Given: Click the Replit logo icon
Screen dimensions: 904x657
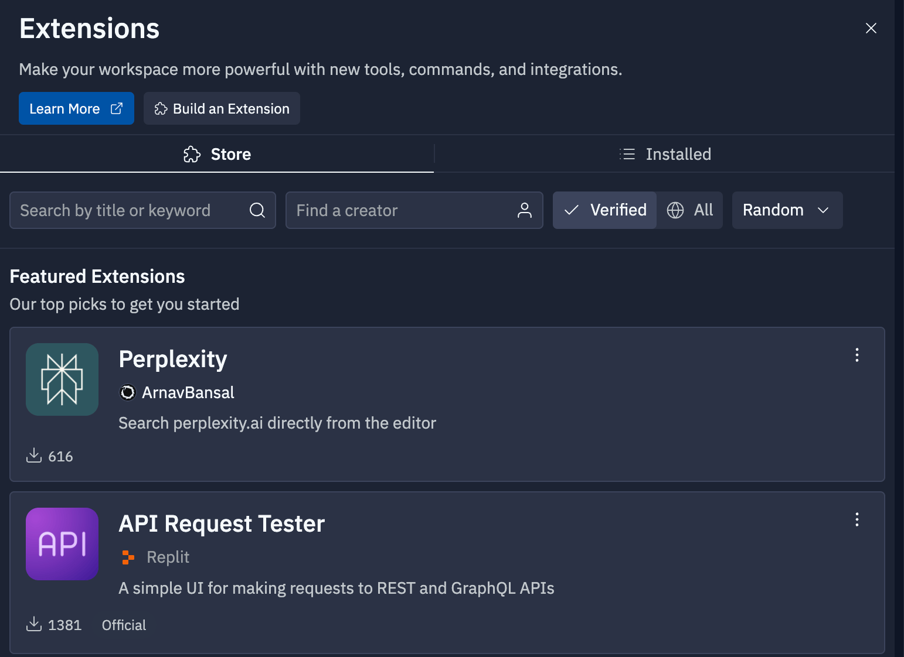Looking at the screenshot, I should (x=128, y=557).
